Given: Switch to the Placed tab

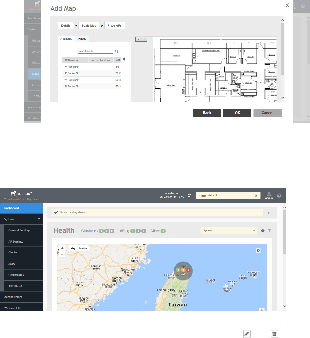Looking at the screenshot, I should pos(82,39).
